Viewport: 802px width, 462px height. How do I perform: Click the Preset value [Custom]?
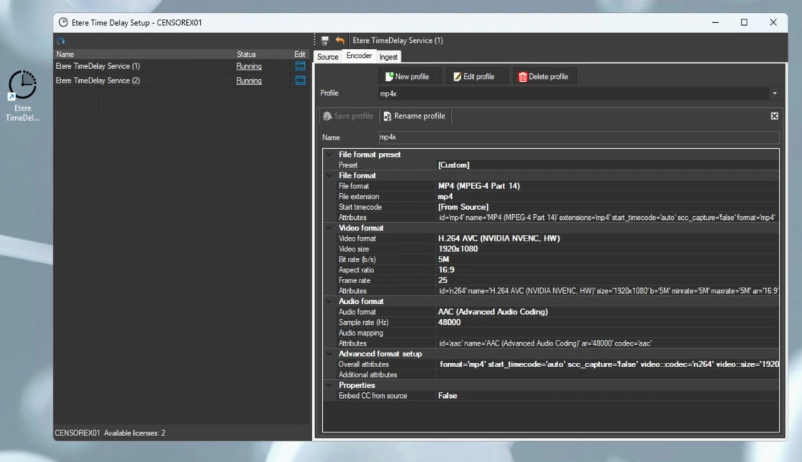pyautogui.click(x=454, y=165)
